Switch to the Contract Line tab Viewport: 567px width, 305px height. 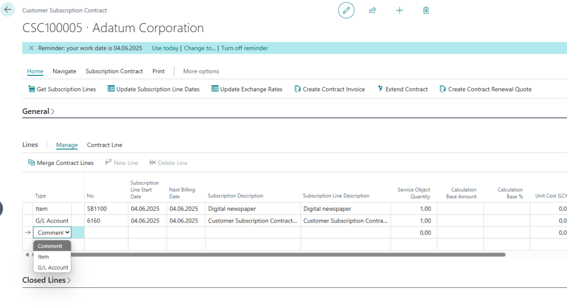[105, 145]
